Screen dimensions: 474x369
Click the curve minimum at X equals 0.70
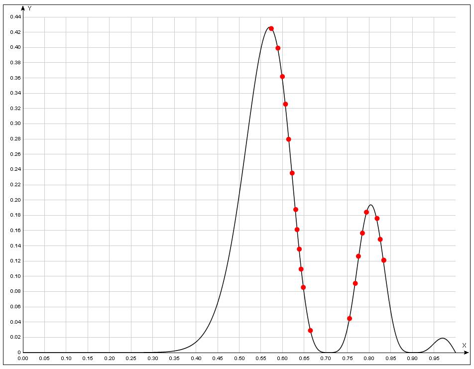(326, 352)
